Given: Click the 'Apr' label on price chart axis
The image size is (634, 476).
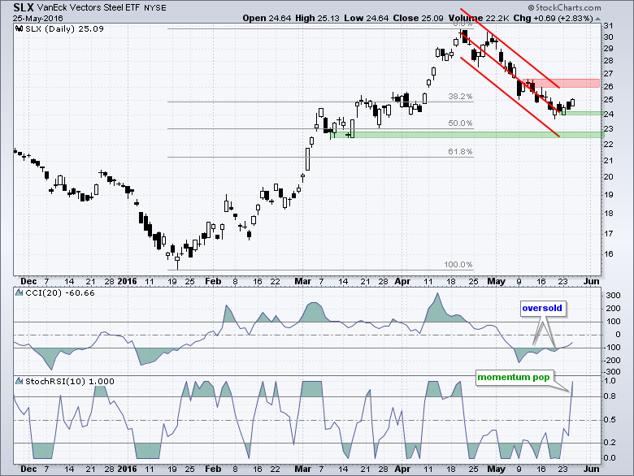Looking at the screenshot, I should [x=402, y=281].
